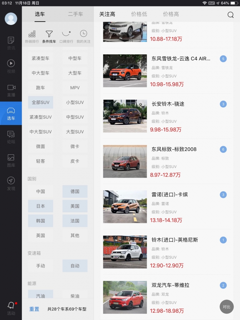Deselect the 全部SUV filter
Screen dimensions: 240x320
(41, 102)
